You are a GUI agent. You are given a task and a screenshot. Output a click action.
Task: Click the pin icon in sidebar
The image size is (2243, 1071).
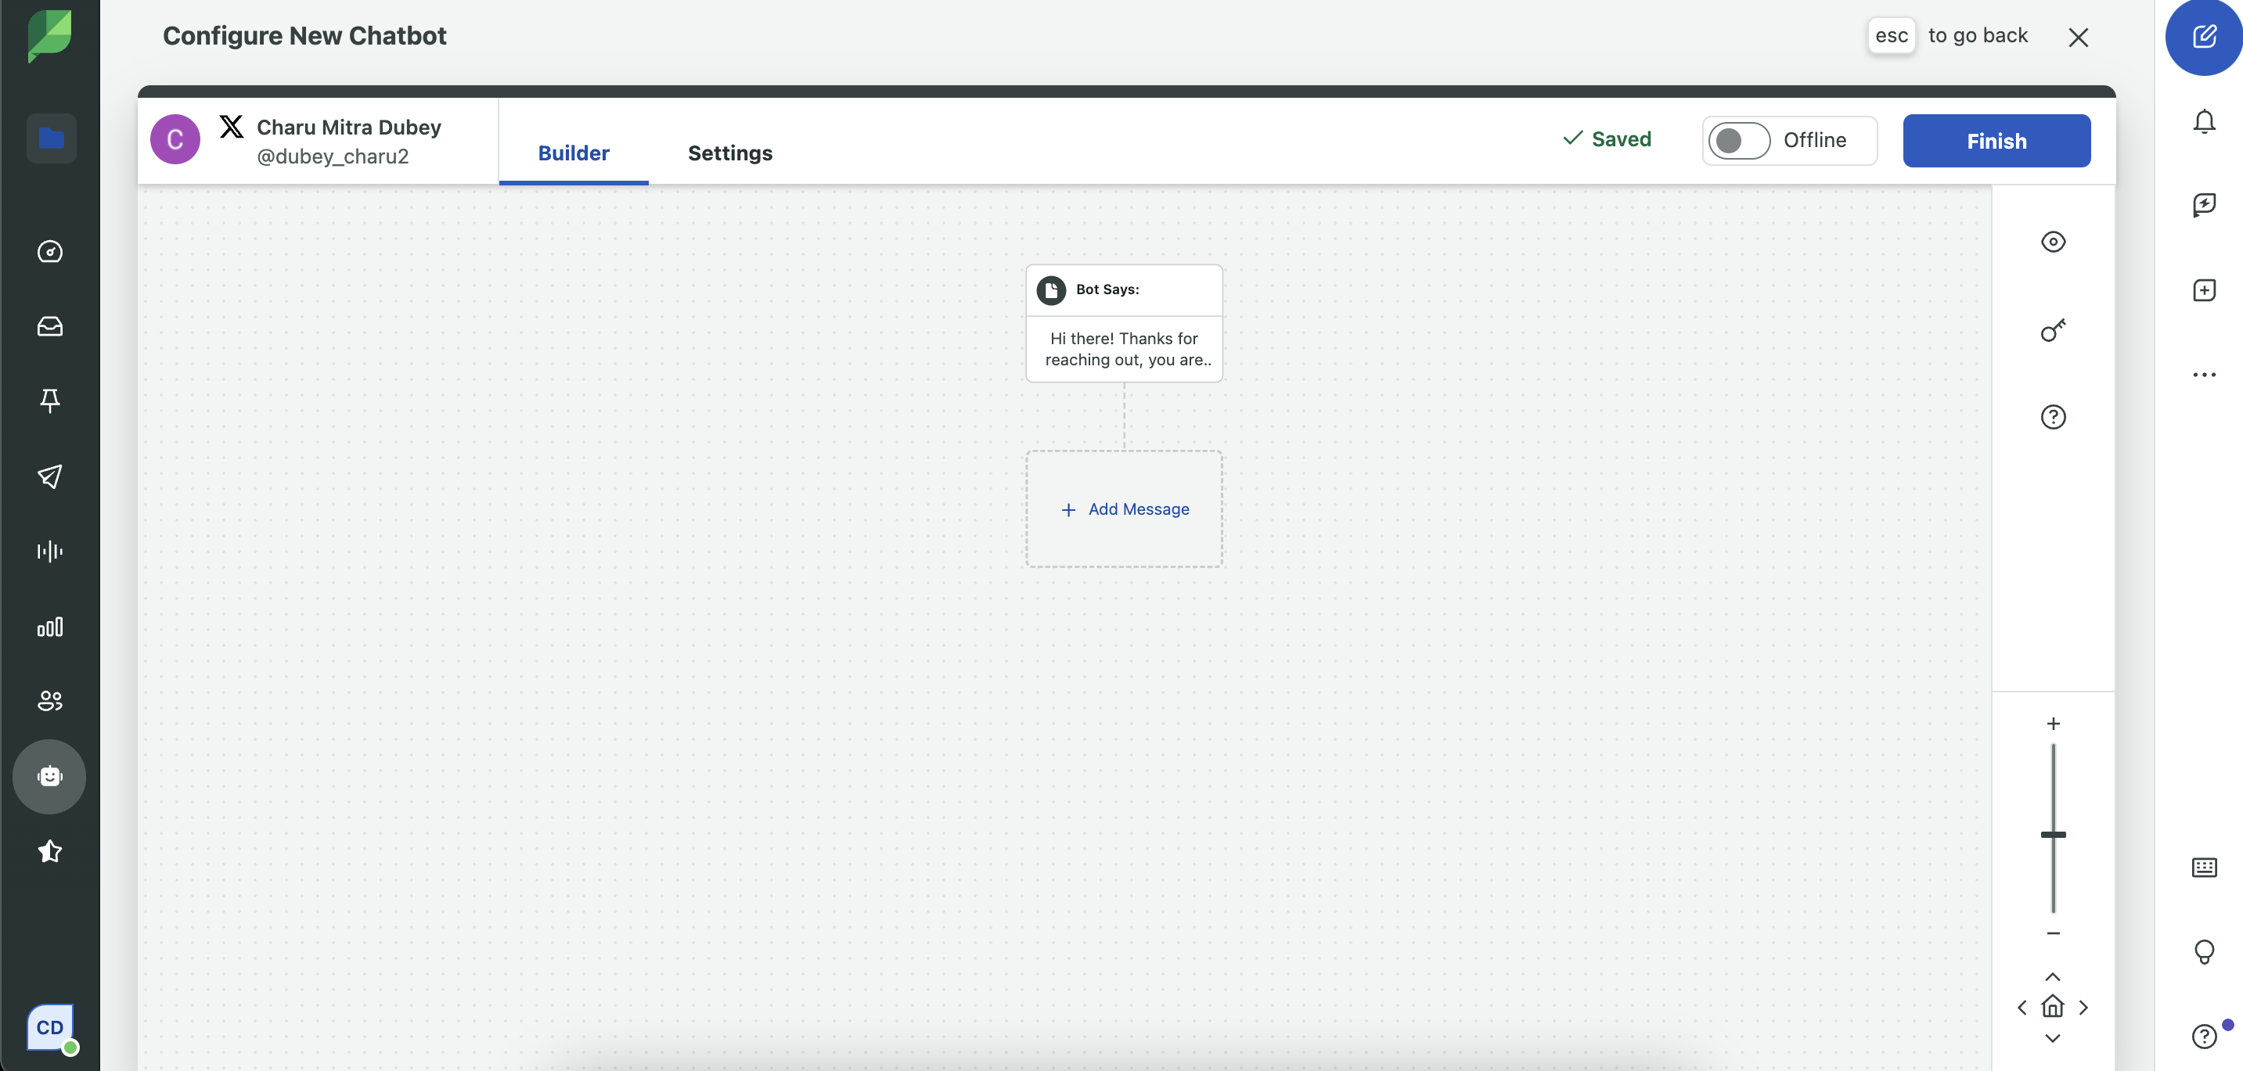click(x=51, y=401)
